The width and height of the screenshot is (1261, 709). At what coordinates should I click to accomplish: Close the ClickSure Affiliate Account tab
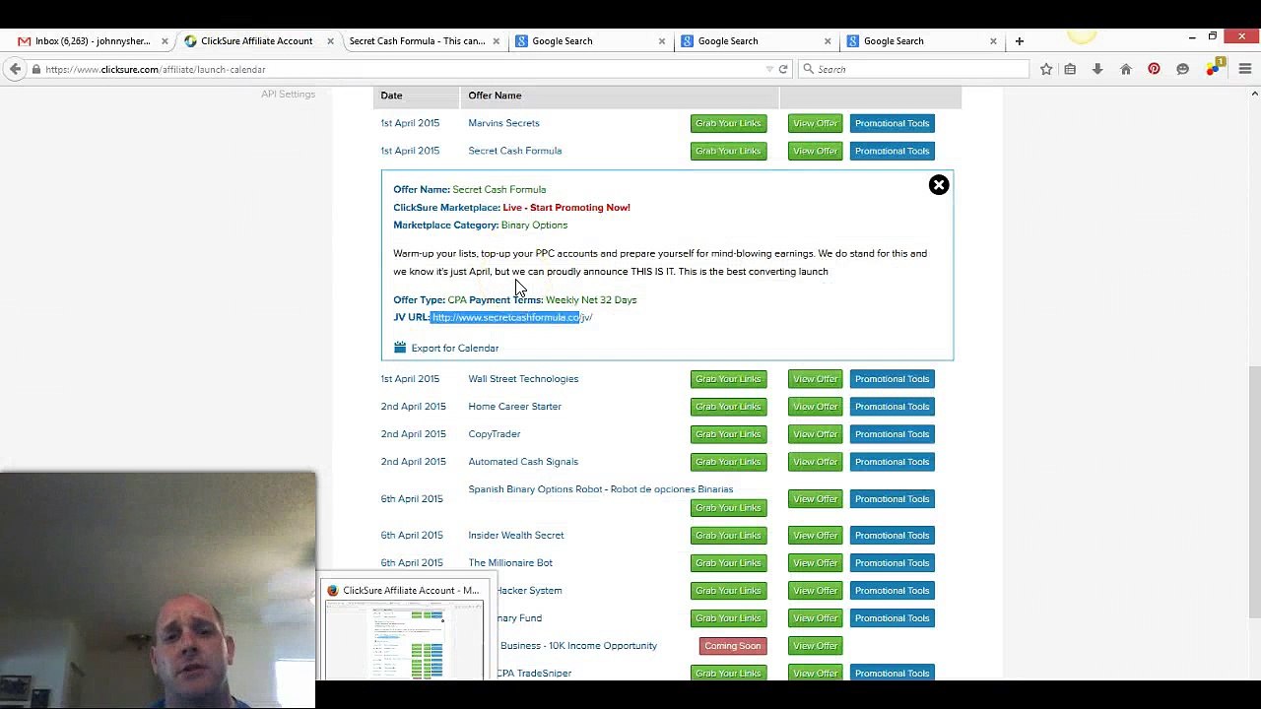[330, 41]
